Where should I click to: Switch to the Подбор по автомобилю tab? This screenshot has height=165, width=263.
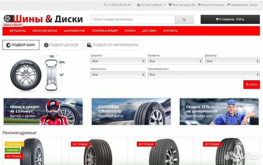pos(113,45)
